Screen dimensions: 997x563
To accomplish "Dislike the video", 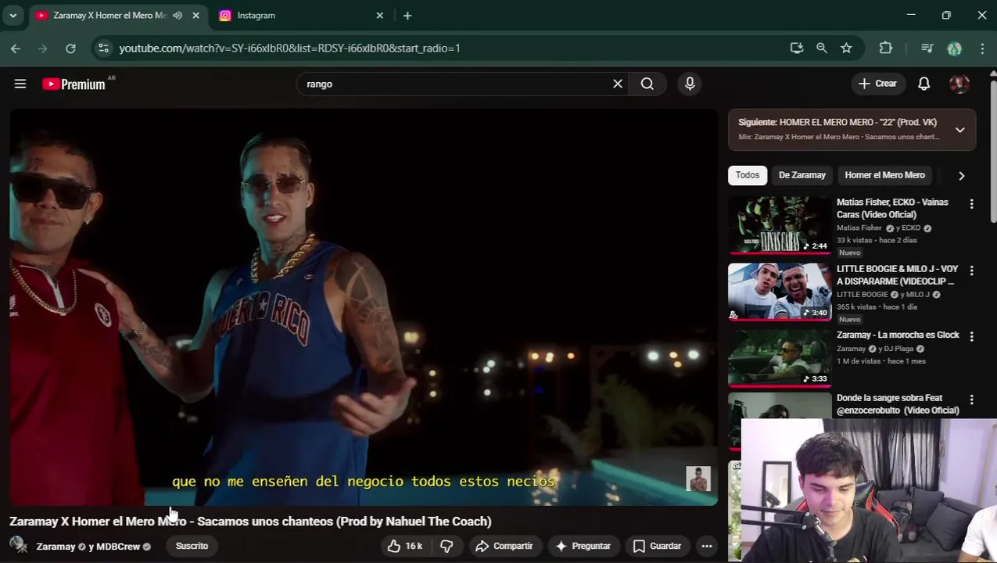I will point(446,546).
